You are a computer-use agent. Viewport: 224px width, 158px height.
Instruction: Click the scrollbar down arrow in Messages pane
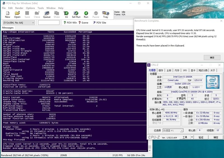tap(150, 150)
